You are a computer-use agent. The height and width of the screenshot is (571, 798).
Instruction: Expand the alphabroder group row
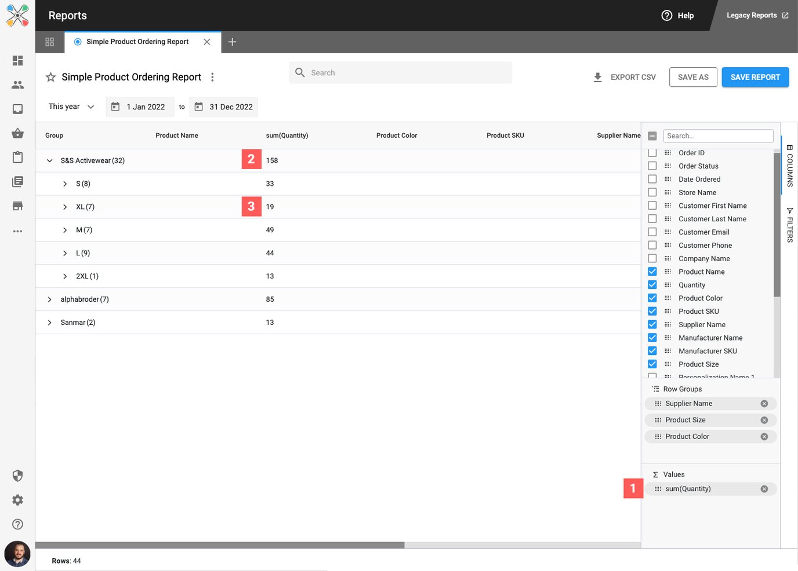[50, 299]
